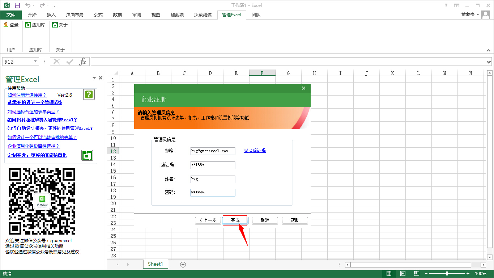Viewport: 494px width, 278px height.
Task: Open the account dropdown next to 黄象贵
Action: (x=478, y=15)
